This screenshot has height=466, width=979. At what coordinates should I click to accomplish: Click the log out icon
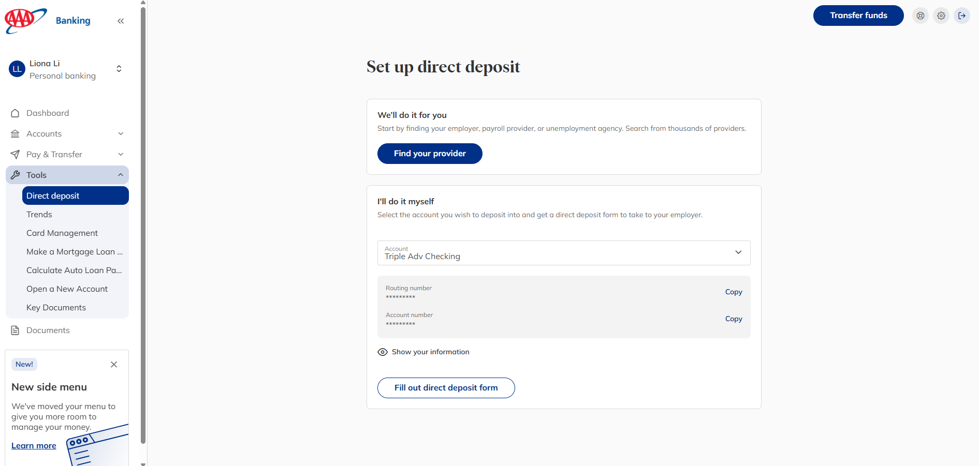point(962,16)
